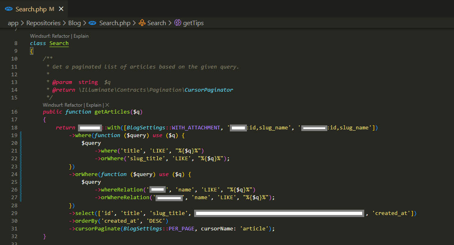Close the Search.php editor tab
Image resolution: width=454 pixels, height=245 pixels.
pyautogui.click(x=61, y=9)
